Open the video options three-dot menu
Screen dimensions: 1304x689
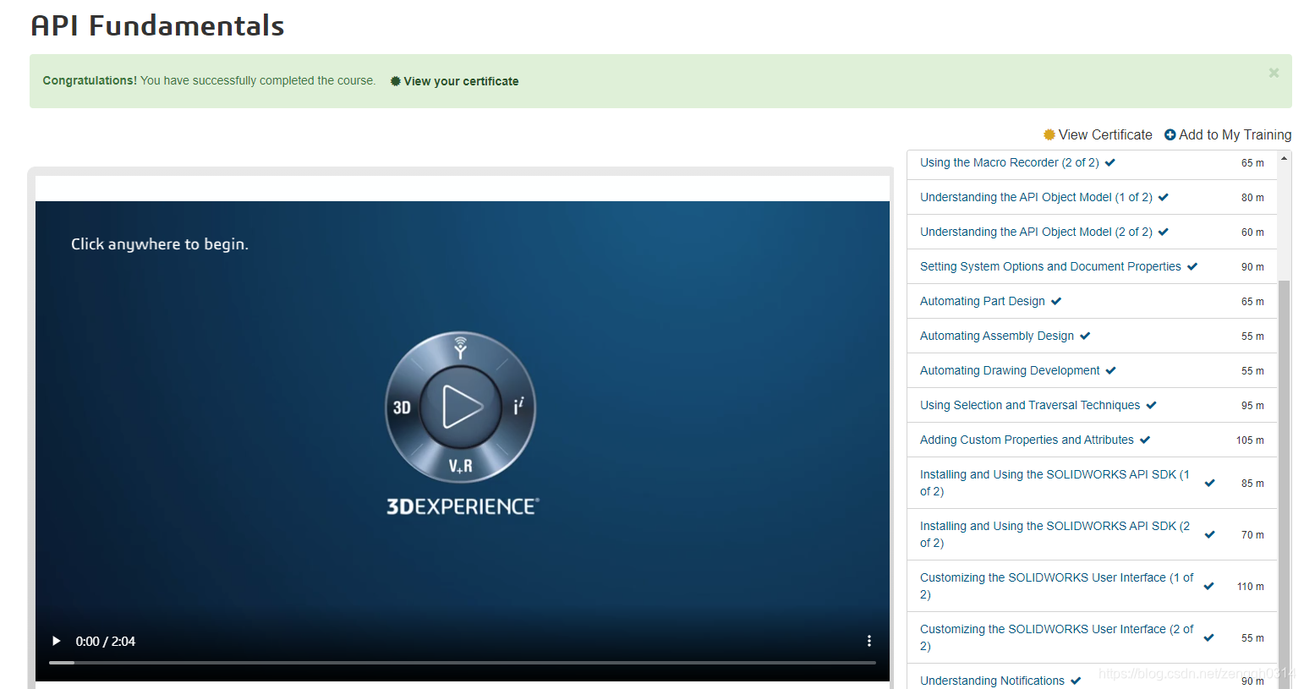[868, 641]
